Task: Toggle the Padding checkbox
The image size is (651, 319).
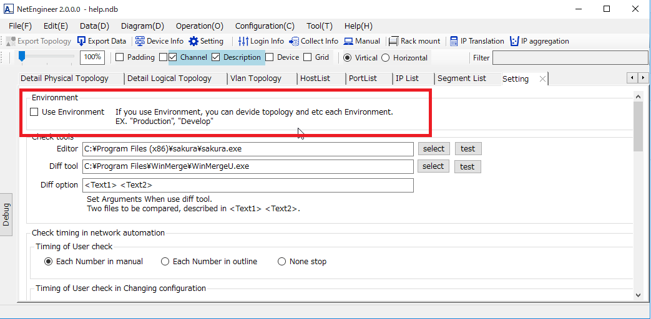Action: (x=119, y=57)
